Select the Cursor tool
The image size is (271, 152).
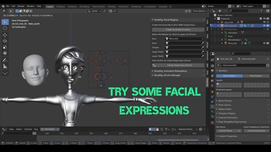coord(5,28)
